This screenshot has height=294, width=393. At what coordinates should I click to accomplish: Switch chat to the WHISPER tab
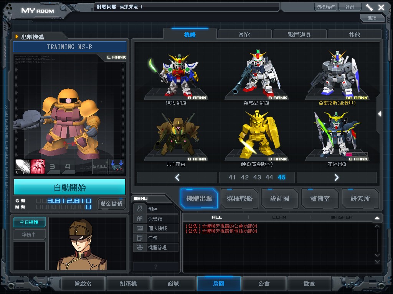click(x=341, y=217)
